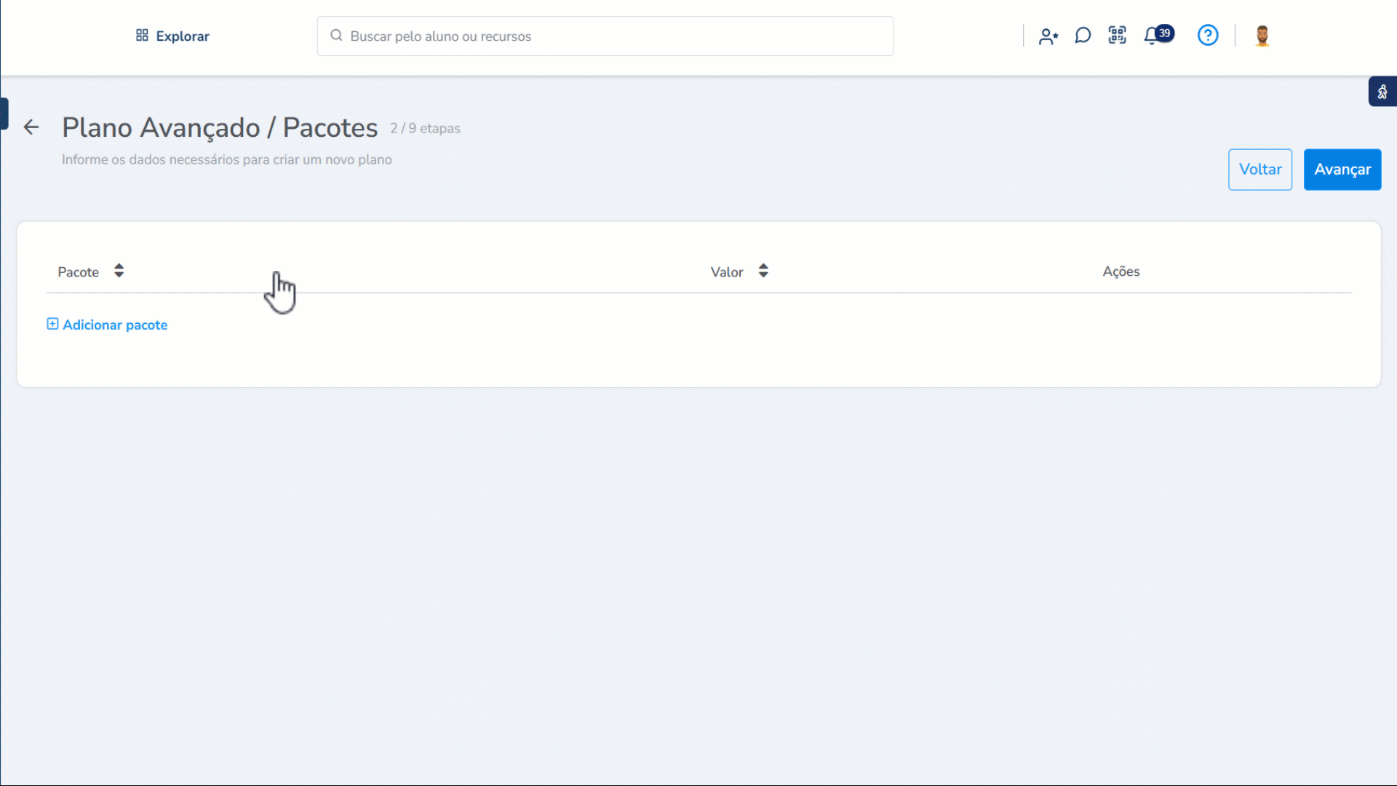
Task: Open the QR code scanner icon
Action: 1117,35
